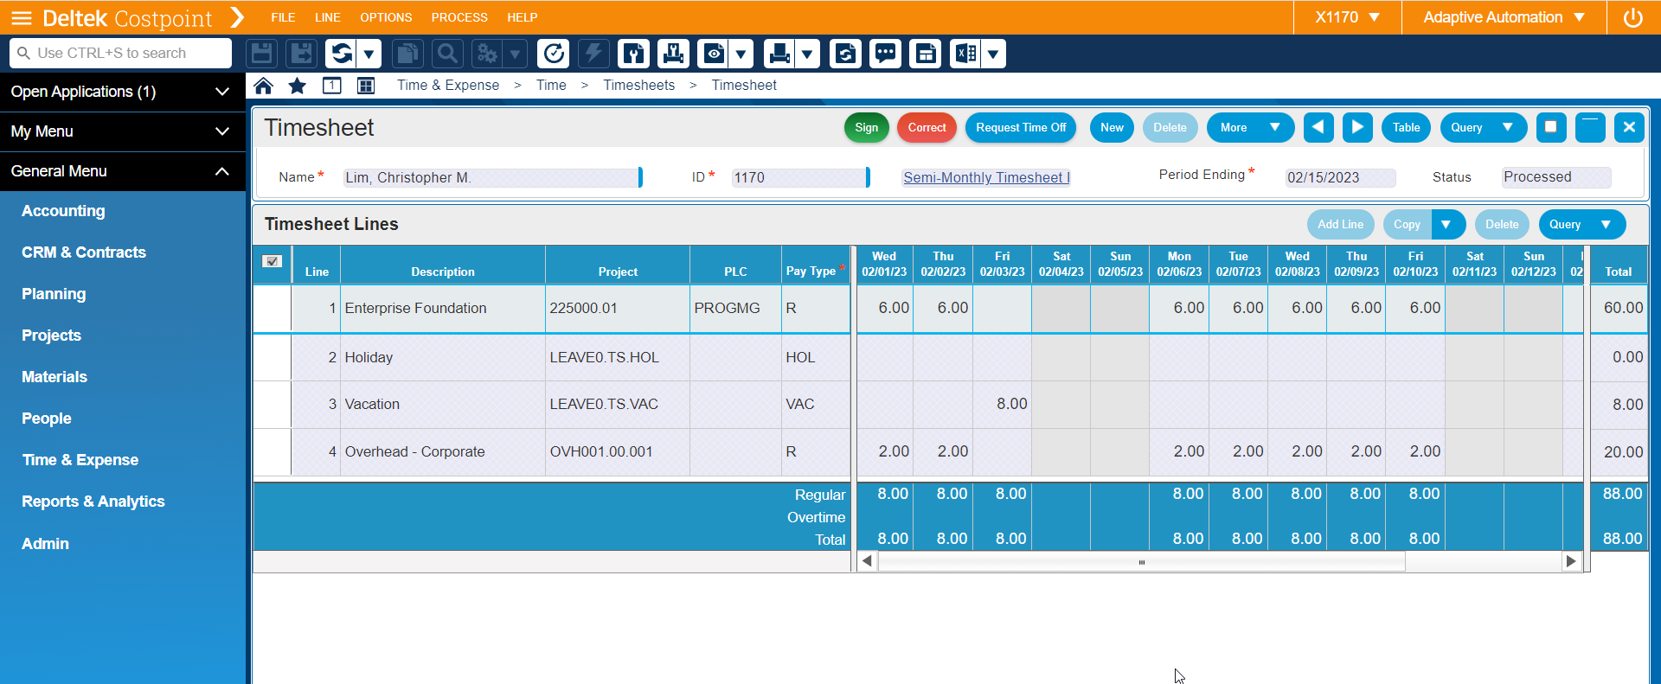Click the Refresh toolbar icon
Viewport: 1661px width, 684px height.
(341, 54)
